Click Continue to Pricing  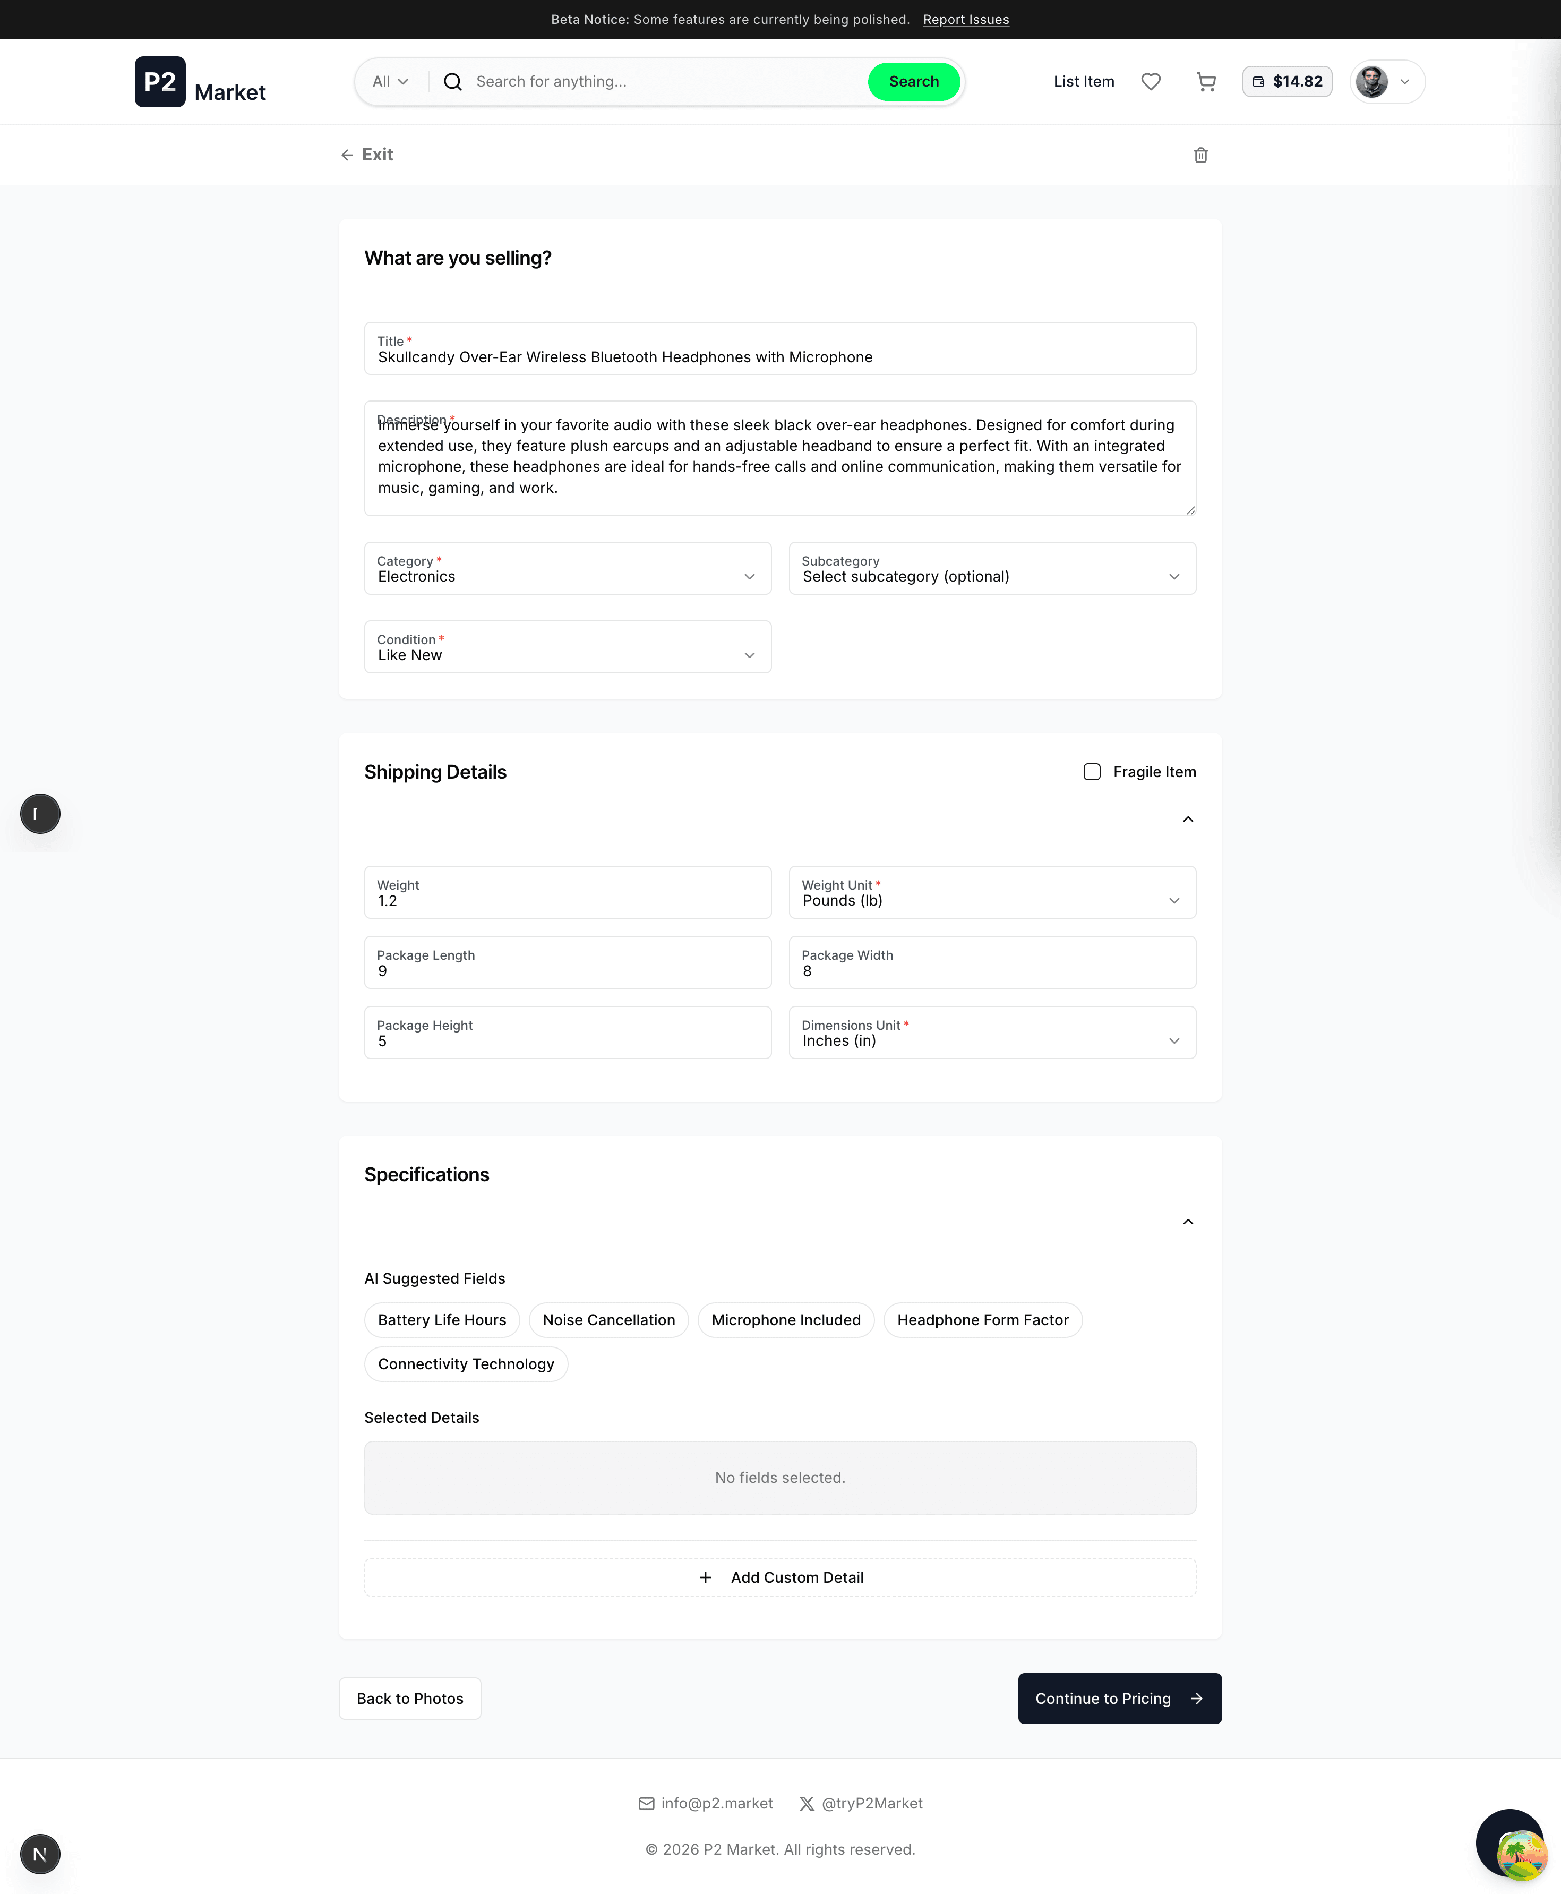tap(1119, 1698)
